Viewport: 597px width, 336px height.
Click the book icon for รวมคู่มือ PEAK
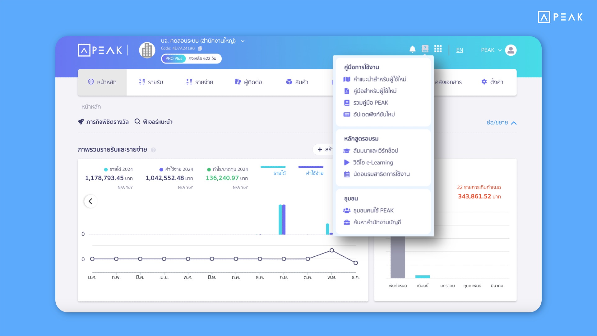click(347, 103)
